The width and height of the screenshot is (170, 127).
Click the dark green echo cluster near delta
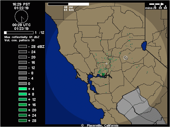coord(103,74)
